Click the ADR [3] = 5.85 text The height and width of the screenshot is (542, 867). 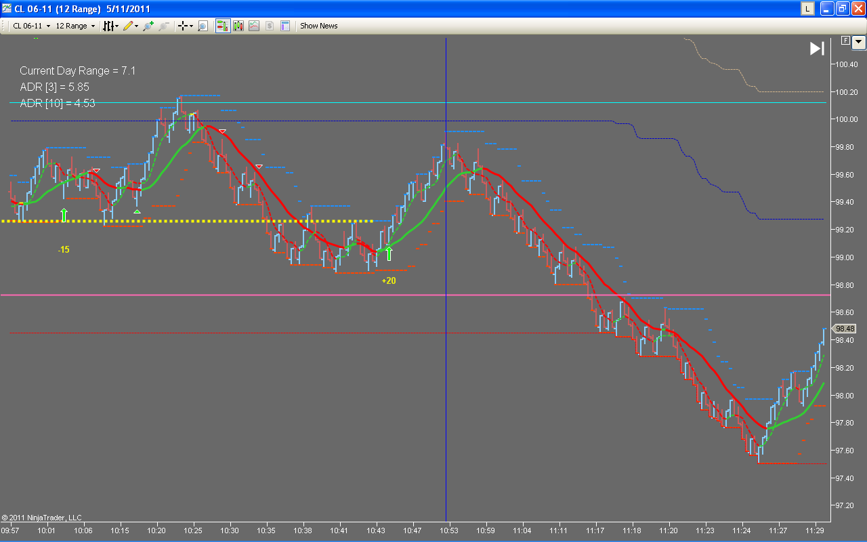54,87
